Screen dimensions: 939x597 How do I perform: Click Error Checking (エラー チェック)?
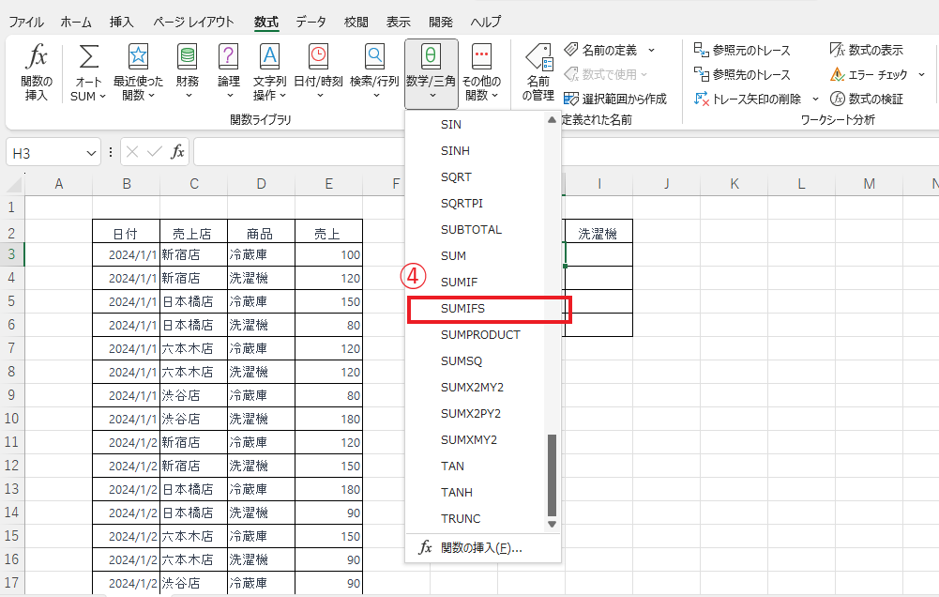869,74
